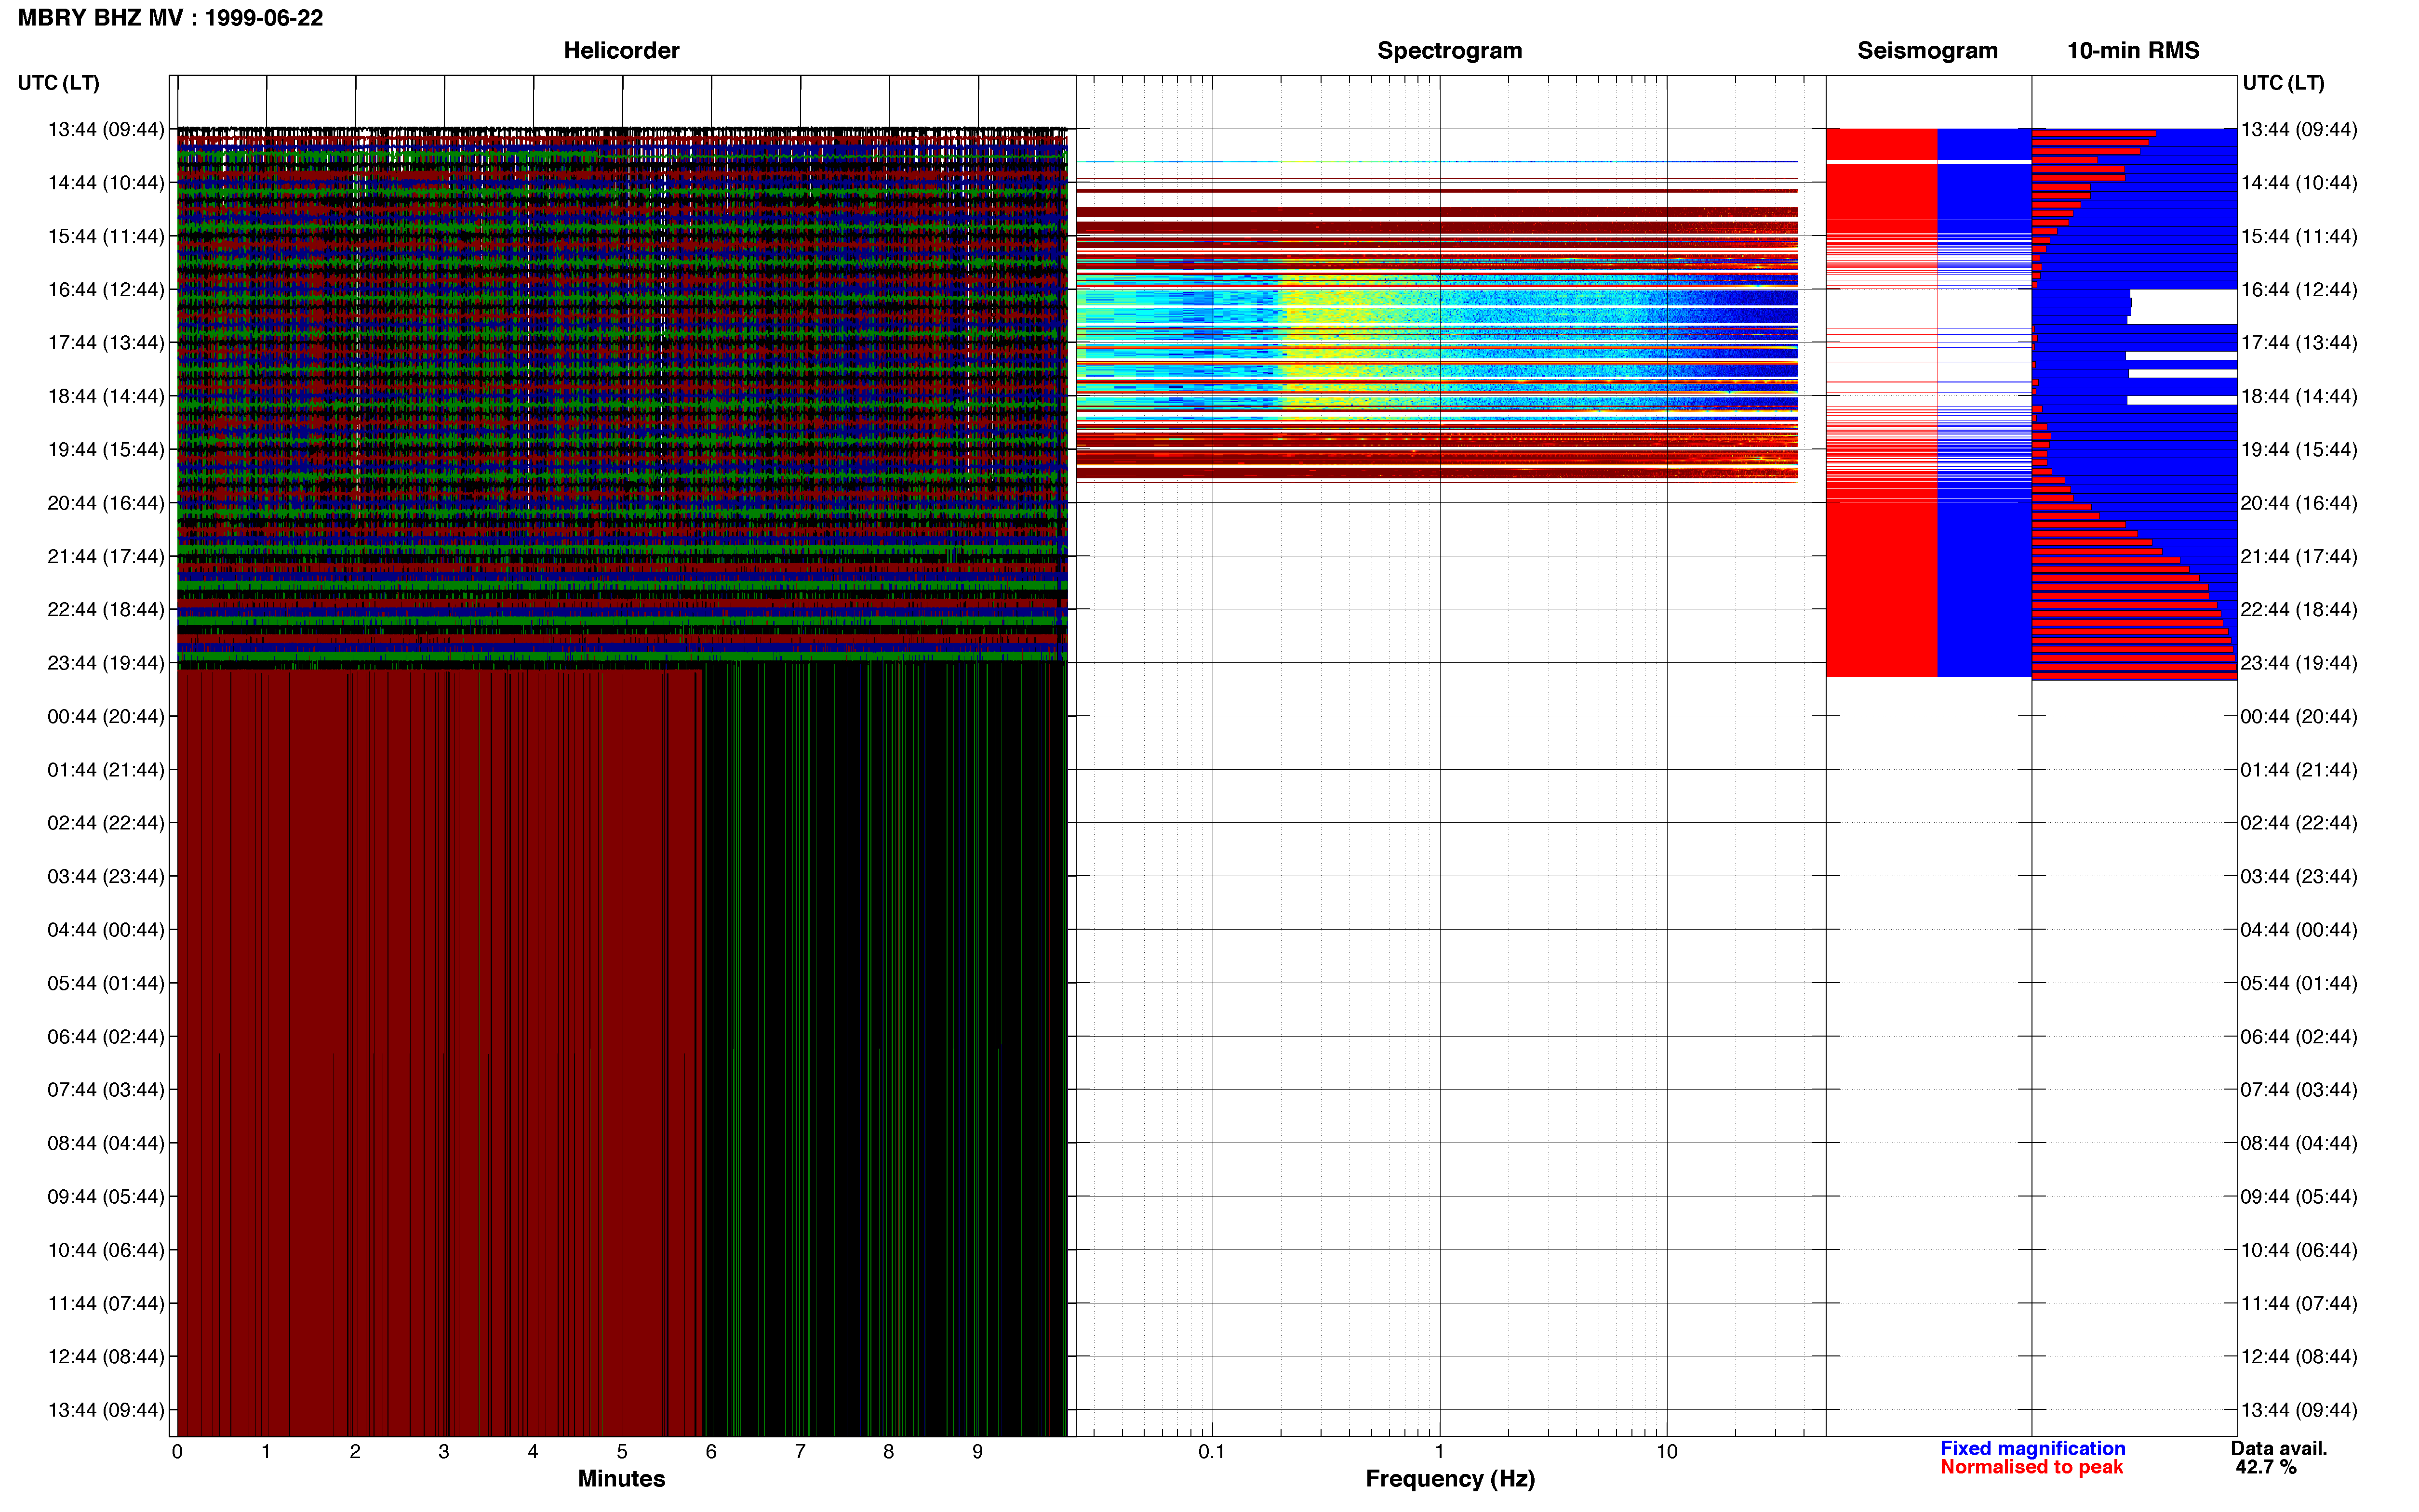Click the '3' tick on Minutes axis
The image size is (2419, 1512).
coord(444,1452)
